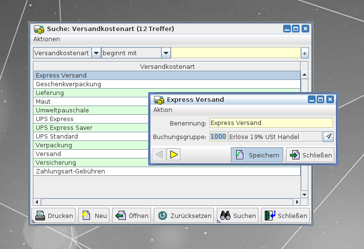Viewport: 364px width, 249px height.
Task: Go to next record with yellow arrow
Action: pos(173,155)
